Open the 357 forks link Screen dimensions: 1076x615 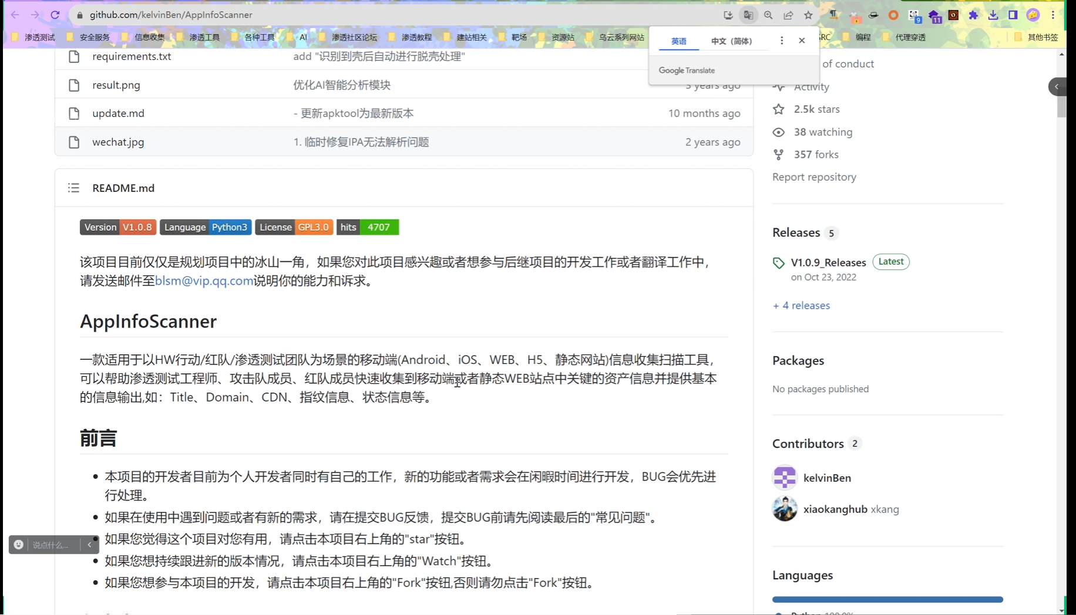click(x=816, y=154)
